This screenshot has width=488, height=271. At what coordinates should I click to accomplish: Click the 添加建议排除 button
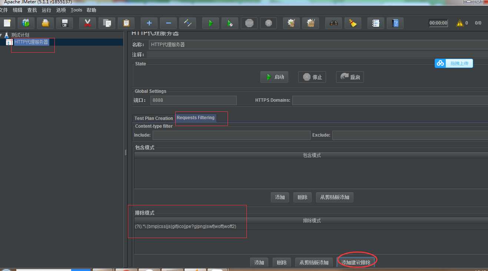356,262
